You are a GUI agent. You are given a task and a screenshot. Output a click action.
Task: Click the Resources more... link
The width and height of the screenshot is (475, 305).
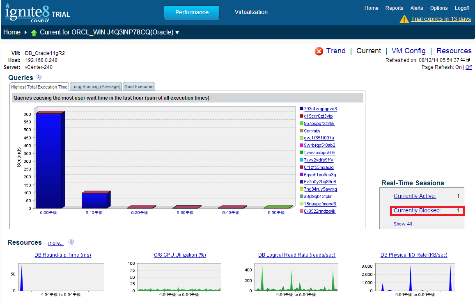point(56,243)
